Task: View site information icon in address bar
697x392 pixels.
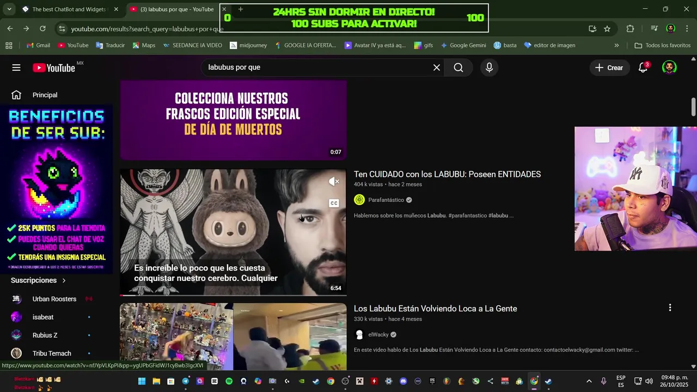Action: click(x=62, y=29)
